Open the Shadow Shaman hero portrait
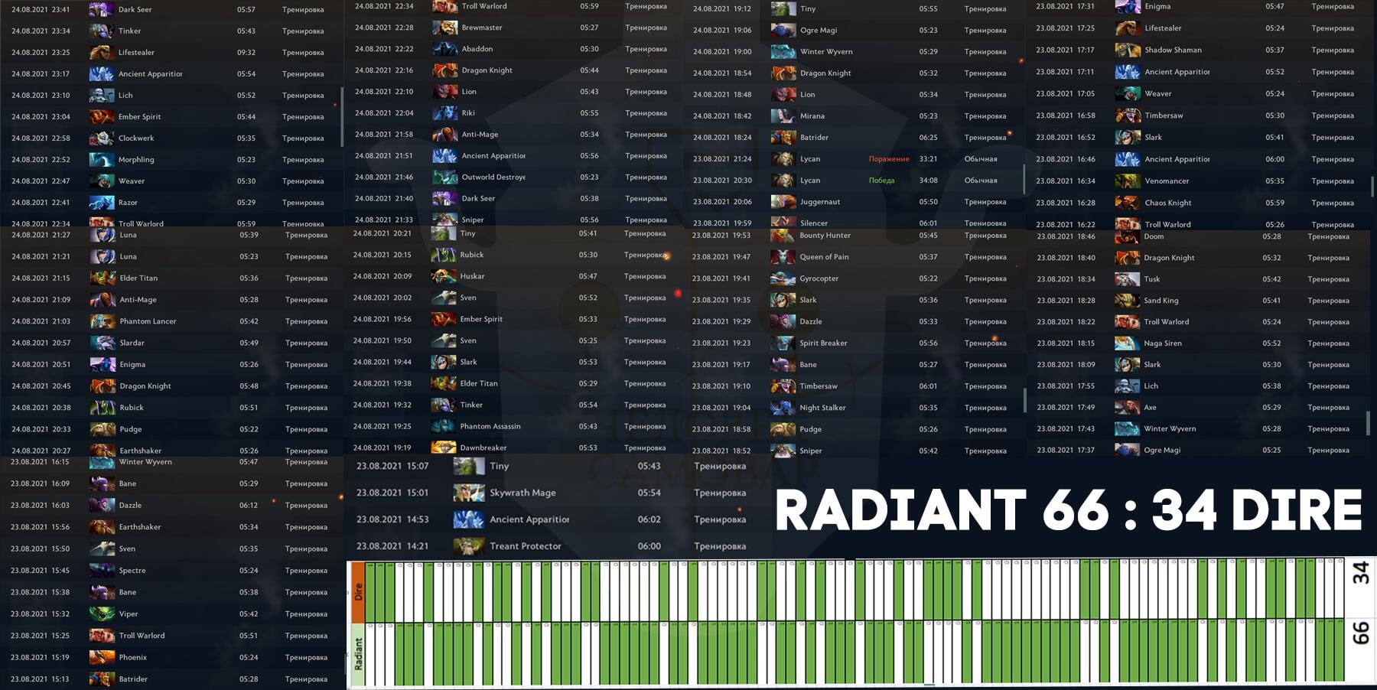This screenshot has height=690, width=1377. pos(1128,50)
